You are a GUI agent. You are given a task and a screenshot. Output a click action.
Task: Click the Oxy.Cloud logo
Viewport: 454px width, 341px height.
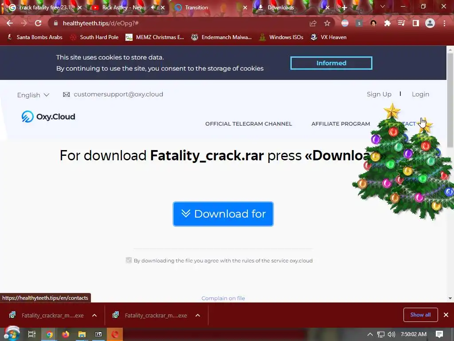(48, 117)
